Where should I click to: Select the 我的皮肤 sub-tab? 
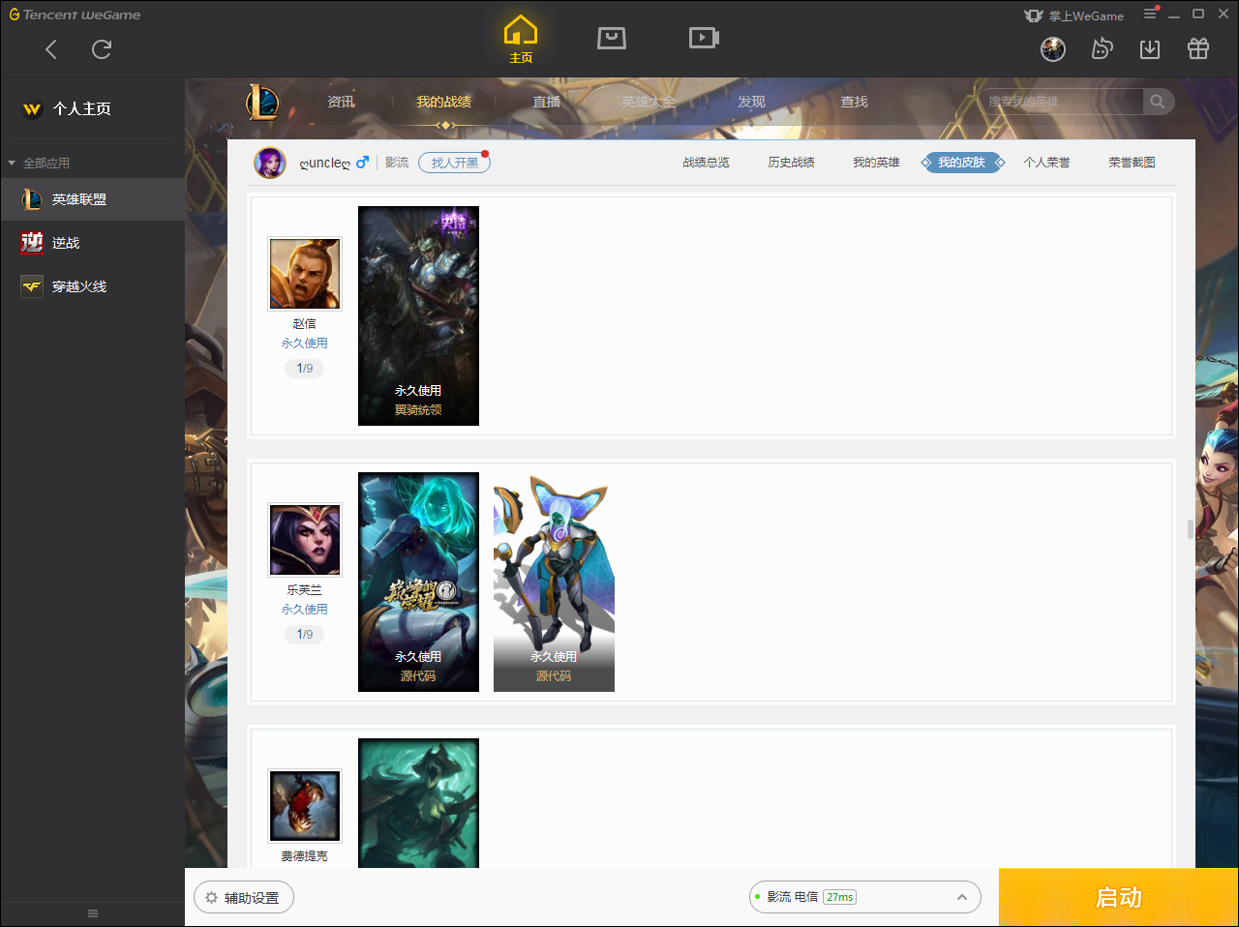tap(962, 163)
